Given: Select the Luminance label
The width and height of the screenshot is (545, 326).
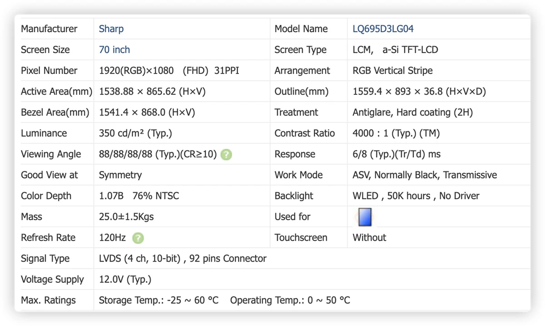Looking at the screenshot, I should coord(44,133).
